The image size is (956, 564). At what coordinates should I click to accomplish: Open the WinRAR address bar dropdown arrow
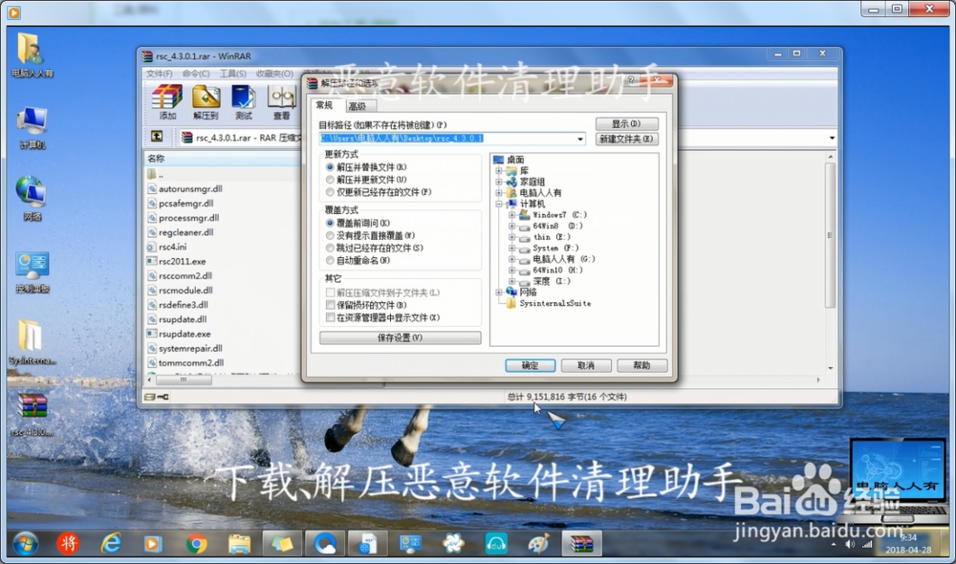832,138
